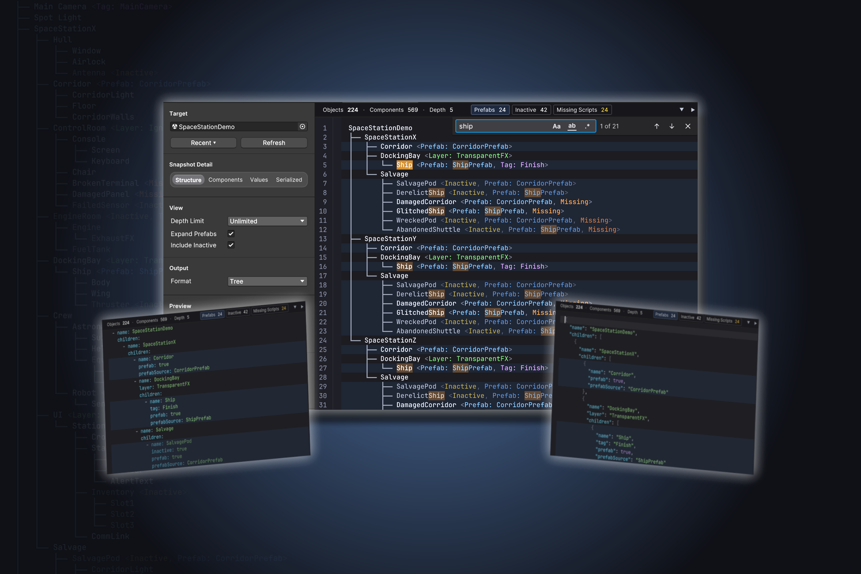Click the Snapshot Detail section heading
861x574 pixels.
(191, 165)
